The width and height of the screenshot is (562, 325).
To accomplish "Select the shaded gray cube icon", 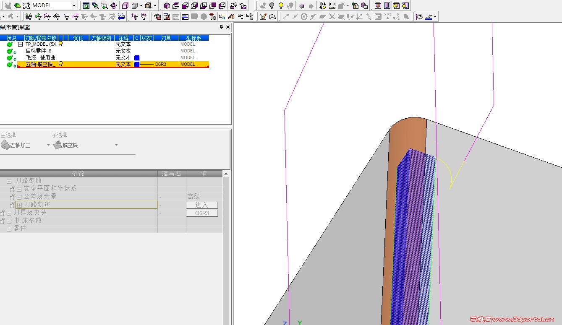I will coord(135,6).
